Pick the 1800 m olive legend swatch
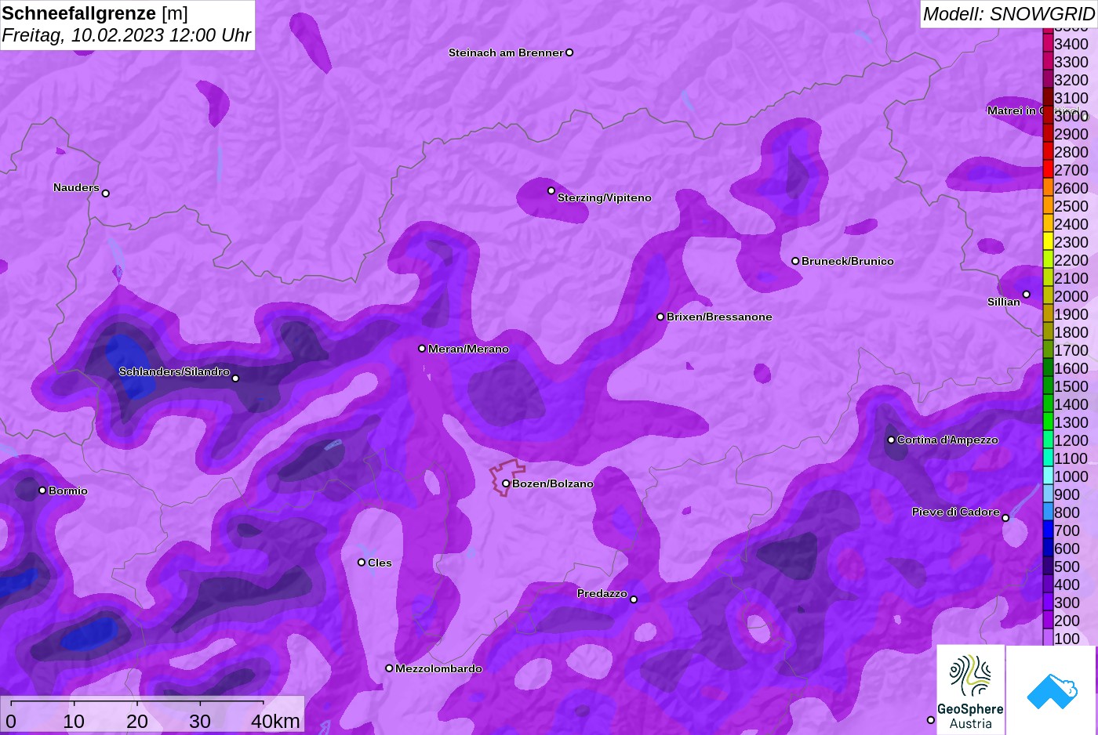 click(x=1048, y=331)
